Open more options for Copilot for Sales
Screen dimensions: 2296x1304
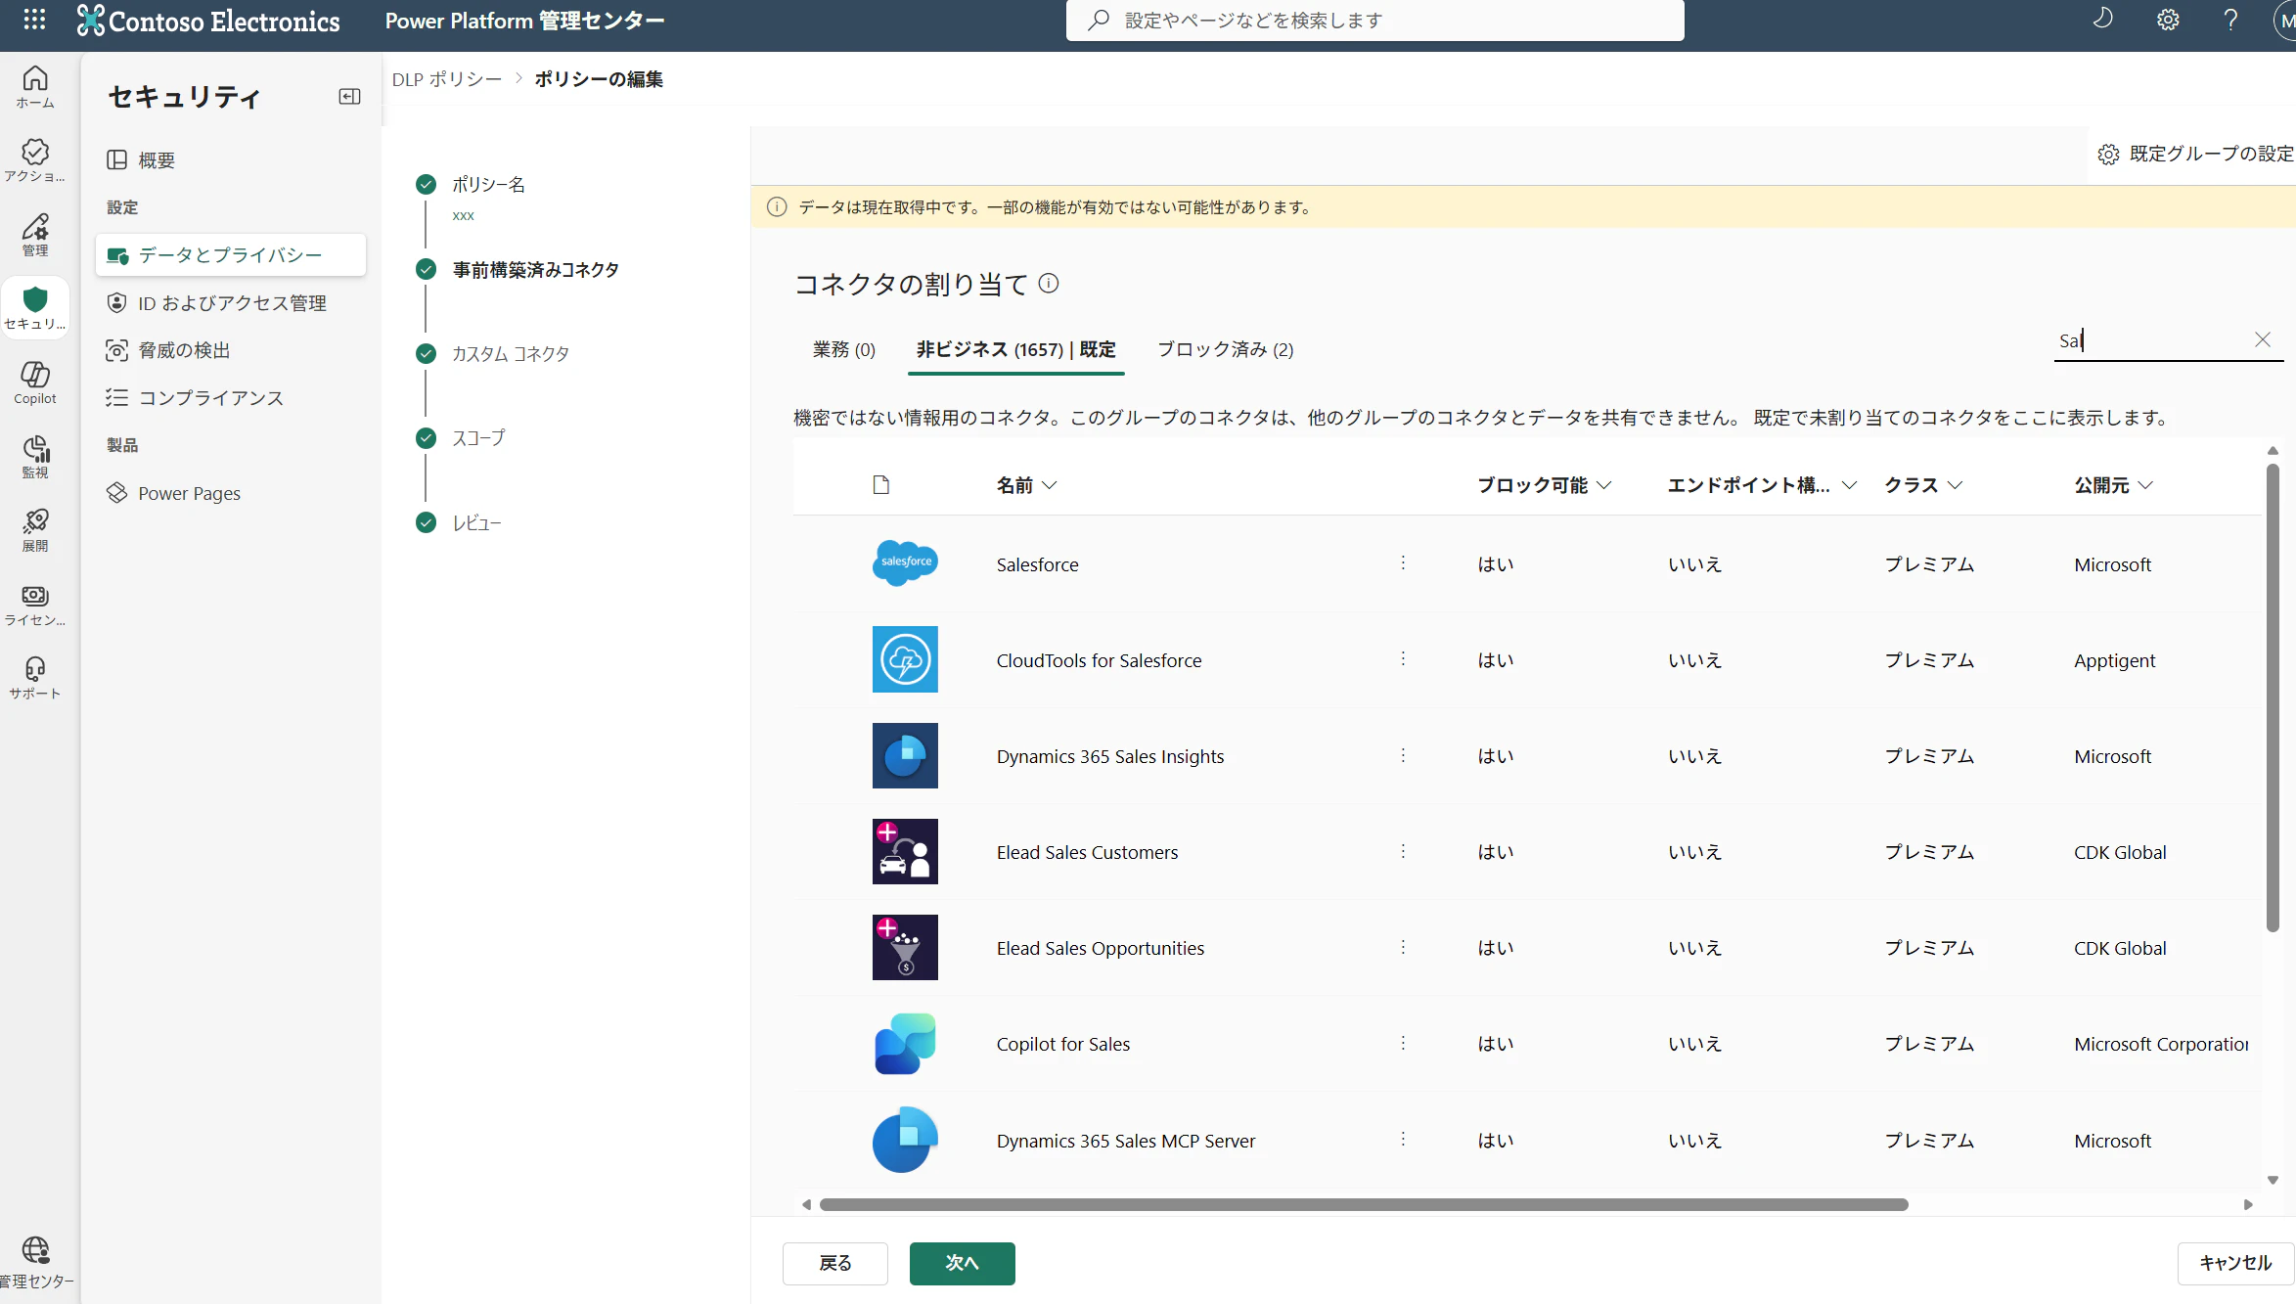tap(1403, 1043)
